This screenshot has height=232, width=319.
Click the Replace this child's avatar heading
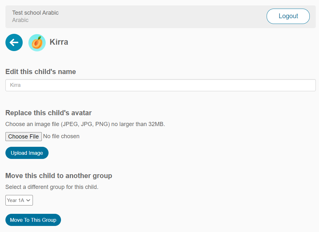(x=48, y=113)
